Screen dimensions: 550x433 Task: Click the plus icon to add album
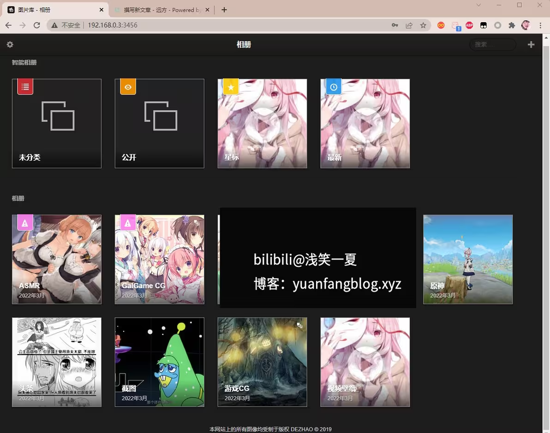point(531,45)
